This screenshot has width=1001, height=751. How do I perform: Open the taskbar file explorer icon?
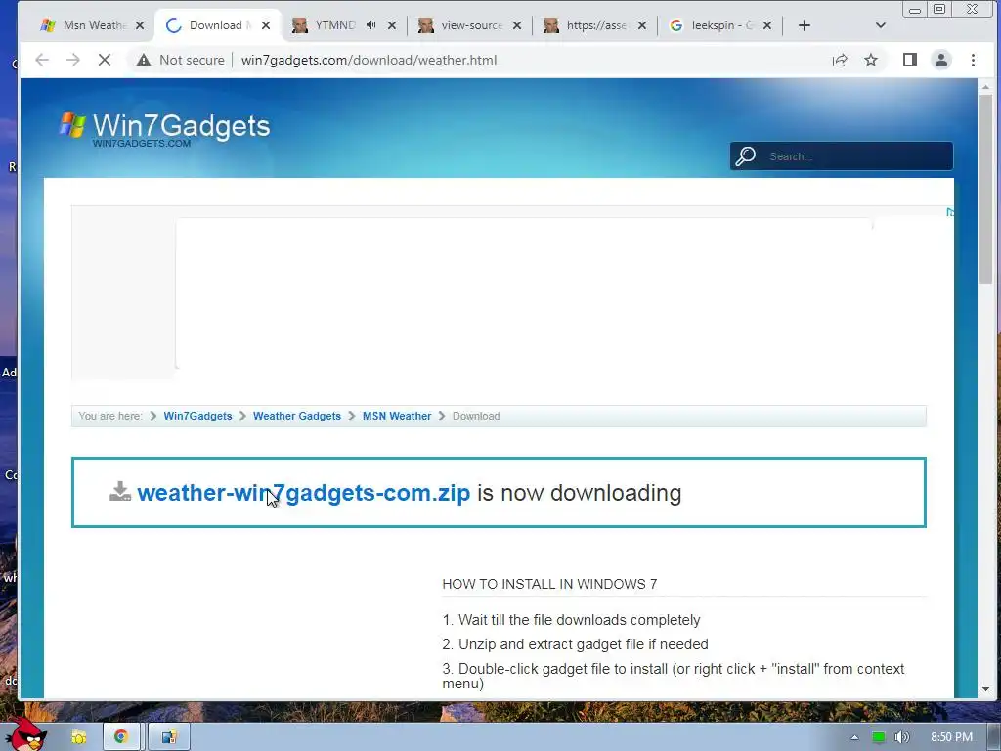[x=78, y=737]
